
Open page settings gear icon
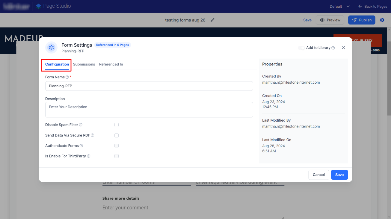point(382,20)
